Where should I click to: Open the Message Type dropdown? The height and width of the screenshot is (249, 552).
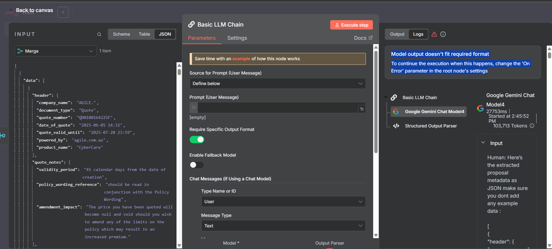click(283, 226)
